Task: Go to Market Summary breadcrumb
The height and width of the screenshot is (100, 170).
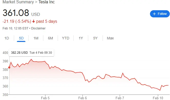Action: click(18, 2)
